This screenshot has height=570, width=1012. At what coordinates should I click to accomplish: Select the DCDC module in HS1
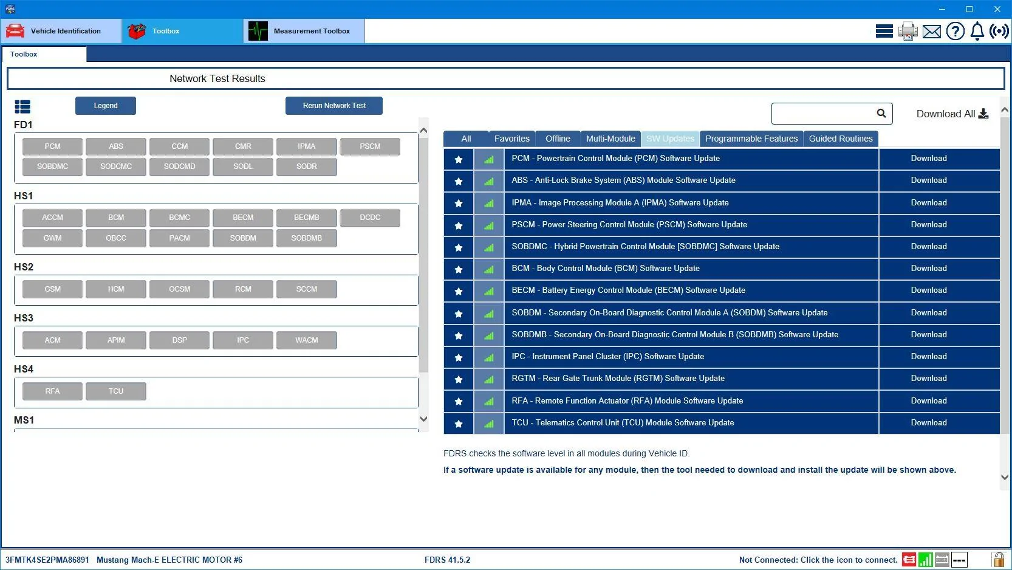370,218
